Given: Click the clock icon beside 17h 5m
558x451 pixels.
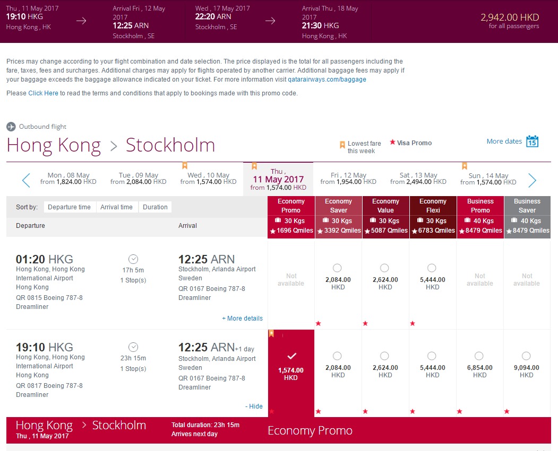Looking at the screenshot, I should click(133, 259).
